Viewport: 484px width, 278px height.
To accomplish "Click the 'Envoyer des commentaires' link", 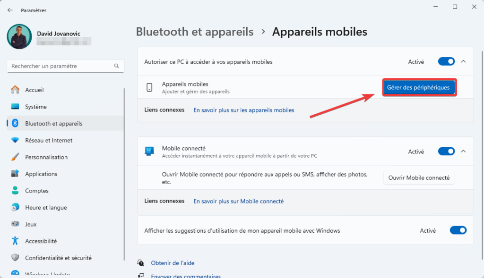I will (186, 276).
